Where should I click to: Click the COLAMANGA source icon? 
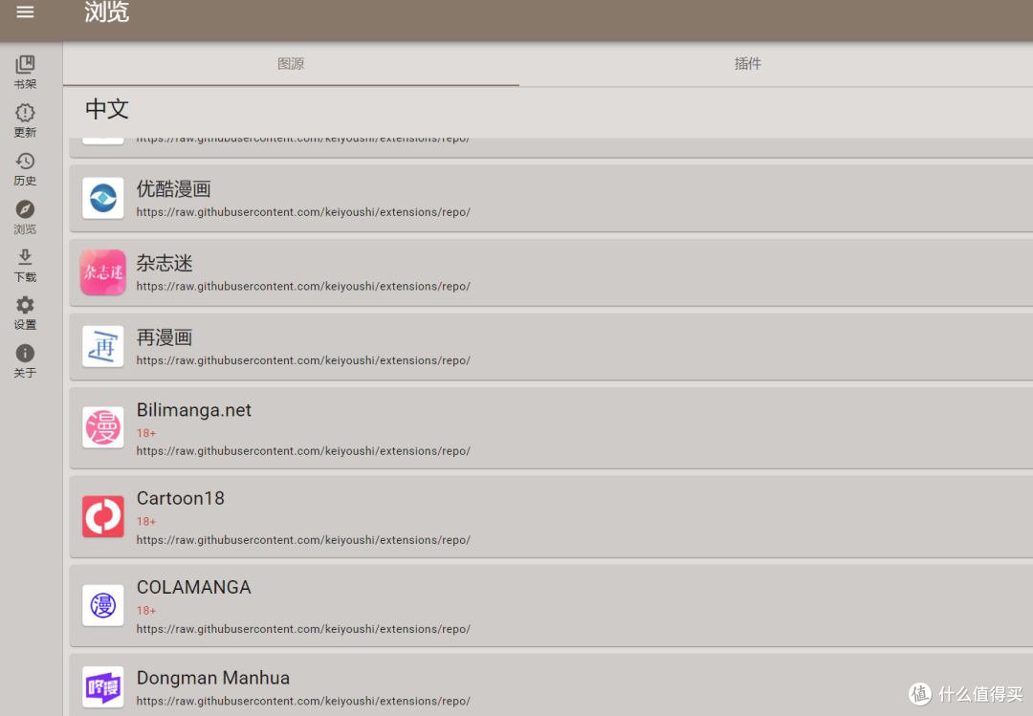(102, 605)
